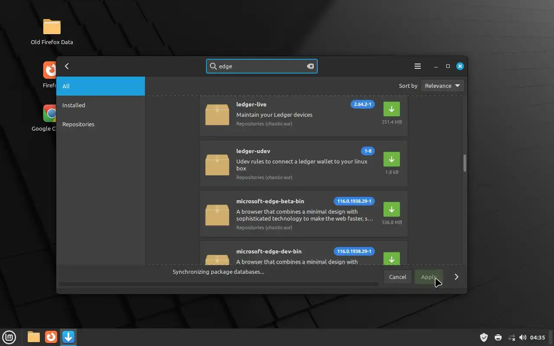
Task: Open the shield security tray icon
Action: (484, 337)
